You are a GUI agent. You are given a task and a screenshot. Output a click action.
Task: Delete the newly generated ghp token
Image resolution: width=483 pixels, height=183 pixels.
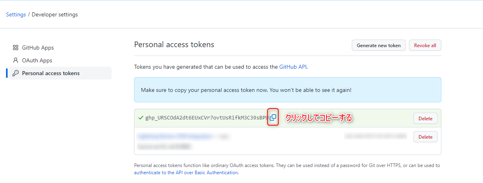click(x=425, y=118)
